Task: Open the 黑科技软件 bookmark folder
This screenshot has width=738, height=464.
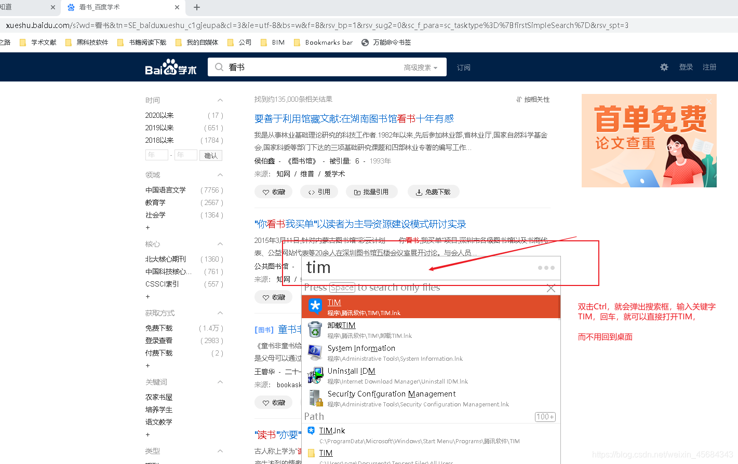Action: click(x=87, y=43)
